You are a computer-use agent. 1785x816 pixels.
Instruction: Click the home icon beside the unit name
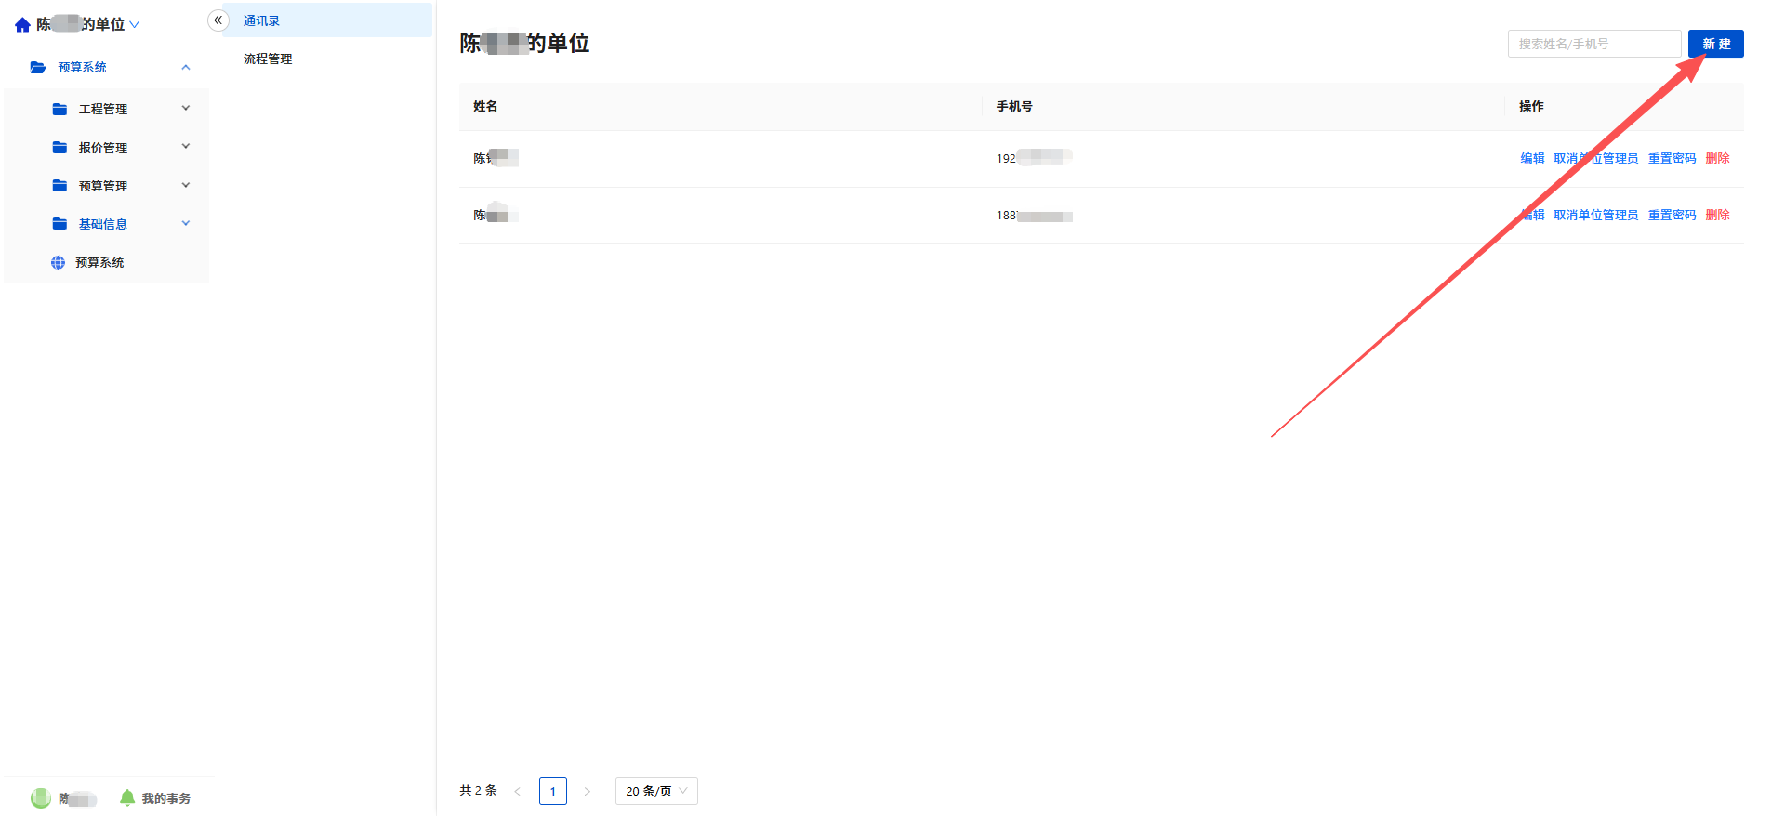22,25
